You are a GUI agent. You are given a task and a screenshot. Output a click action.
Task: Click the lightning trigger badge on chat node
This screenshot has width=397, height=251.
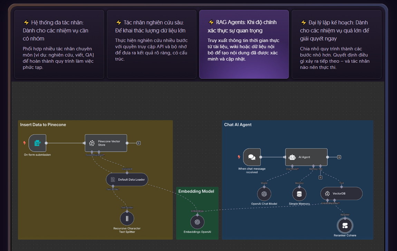click(239, 156)
